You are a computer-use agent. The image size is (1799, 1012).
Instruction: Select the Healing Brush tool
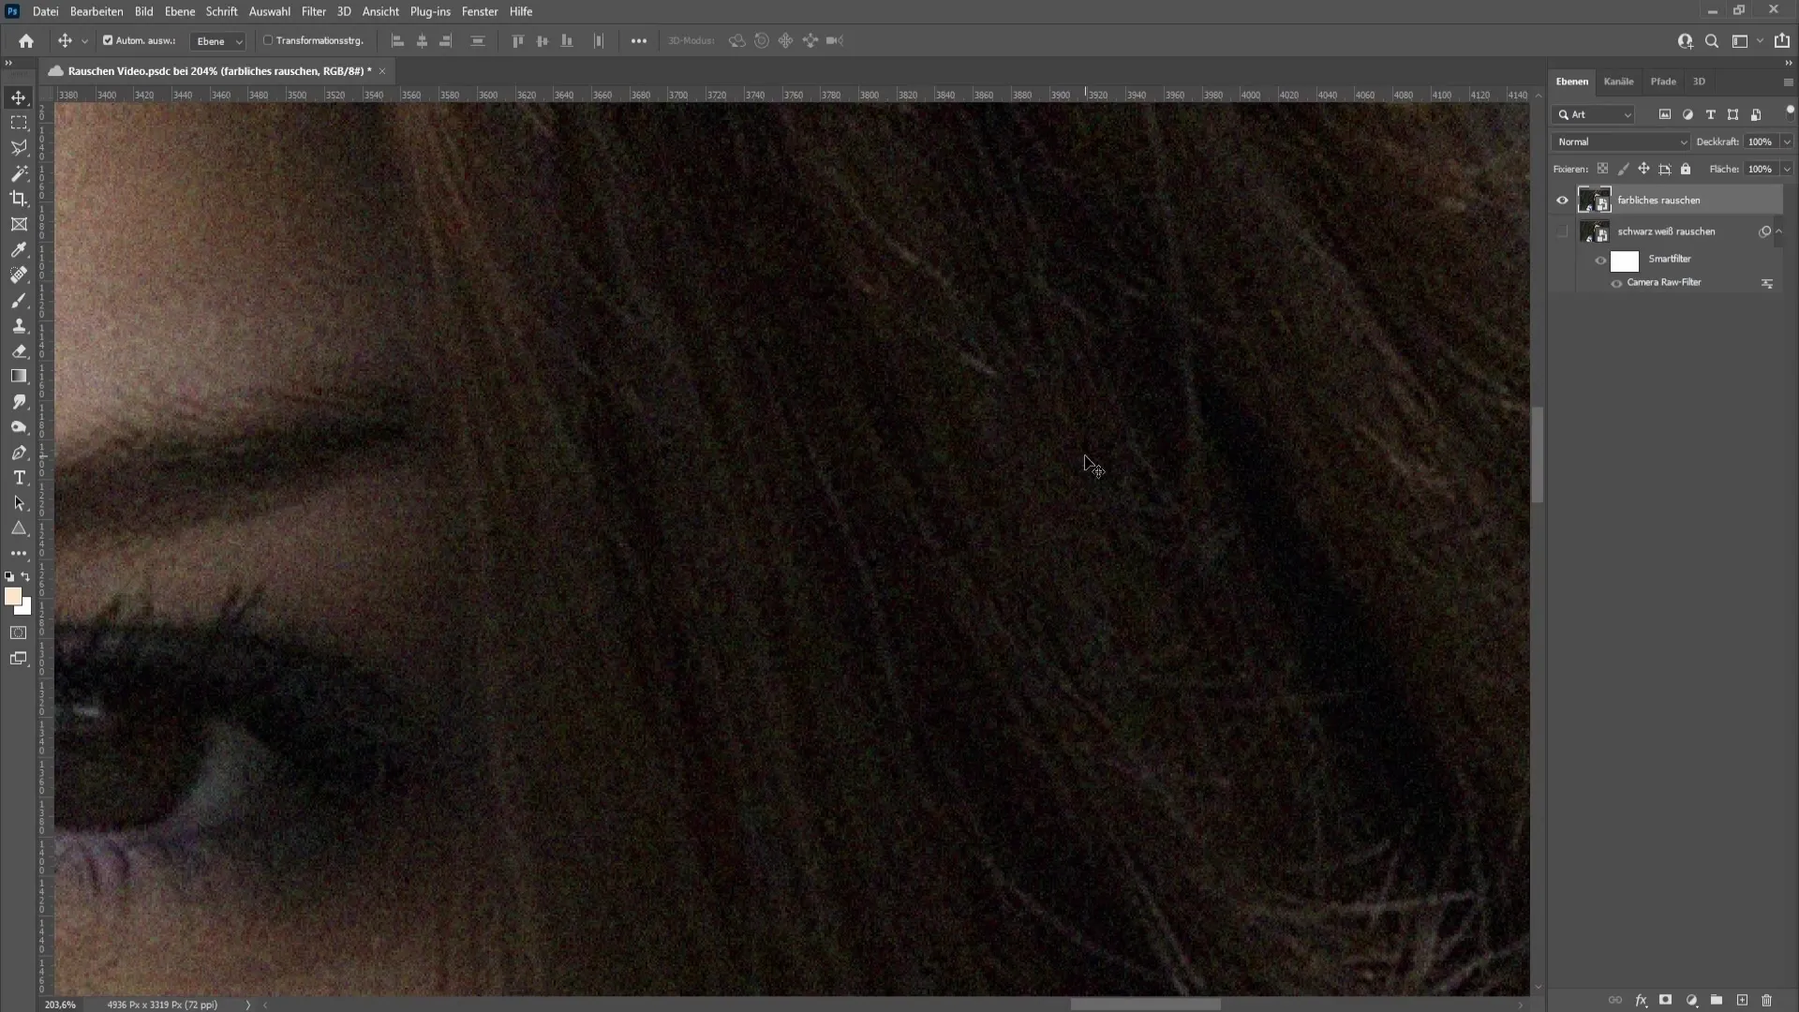(x=19, y=275)
